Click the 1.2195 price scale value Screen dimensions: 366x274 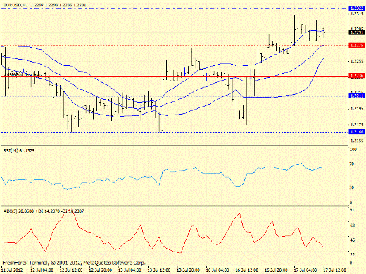[x=357, y=109]
